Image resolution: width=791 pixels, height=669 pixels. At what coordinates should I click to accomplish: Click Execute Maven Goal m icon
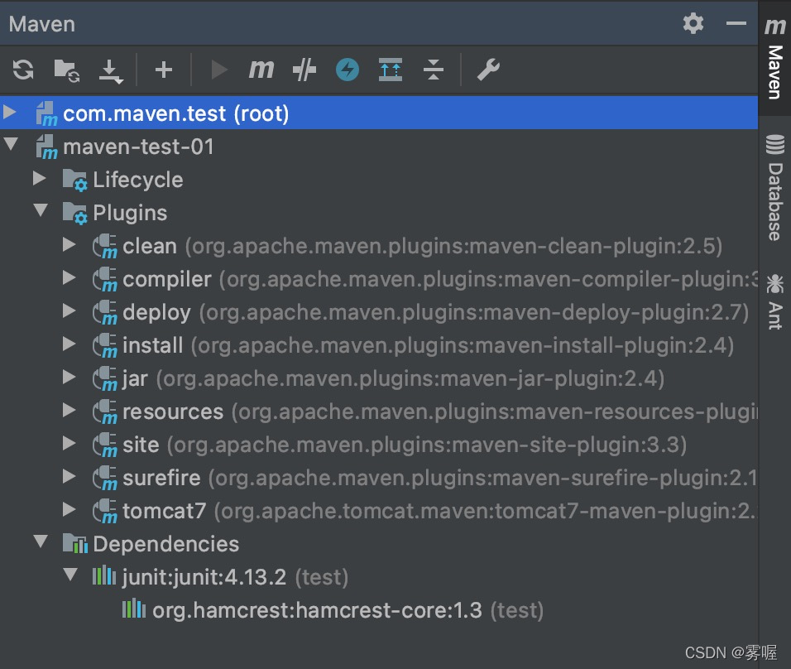(261, 70)
